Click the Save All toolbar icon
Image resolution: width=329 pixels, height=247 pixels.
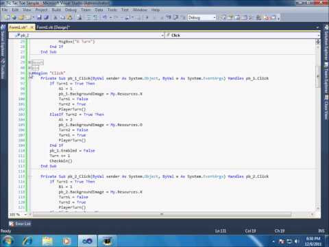pyautogui.click(x=47, y=17)
